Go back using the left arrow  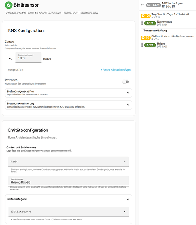point(143,5)
